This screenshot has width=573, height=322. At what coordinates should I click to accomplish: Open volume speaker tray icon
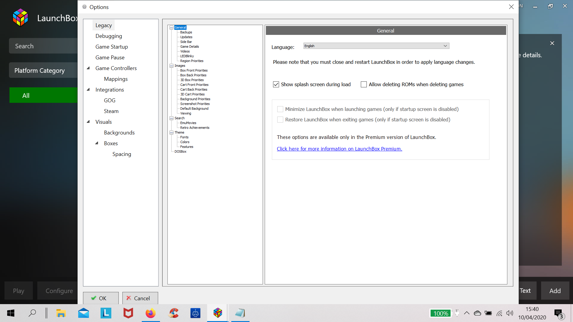[x=510, y=313]
